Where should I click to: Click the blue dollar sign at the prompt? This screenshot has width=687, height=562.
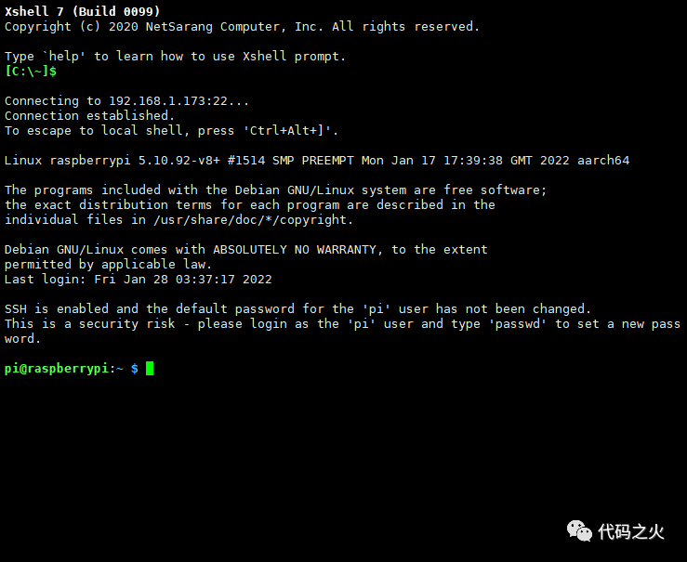pos(135,369)
